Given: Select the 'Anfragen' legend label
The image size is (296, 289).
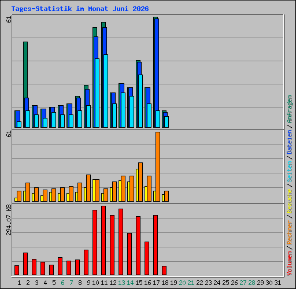Looking at the screenshot, I should tap(290, 109).
